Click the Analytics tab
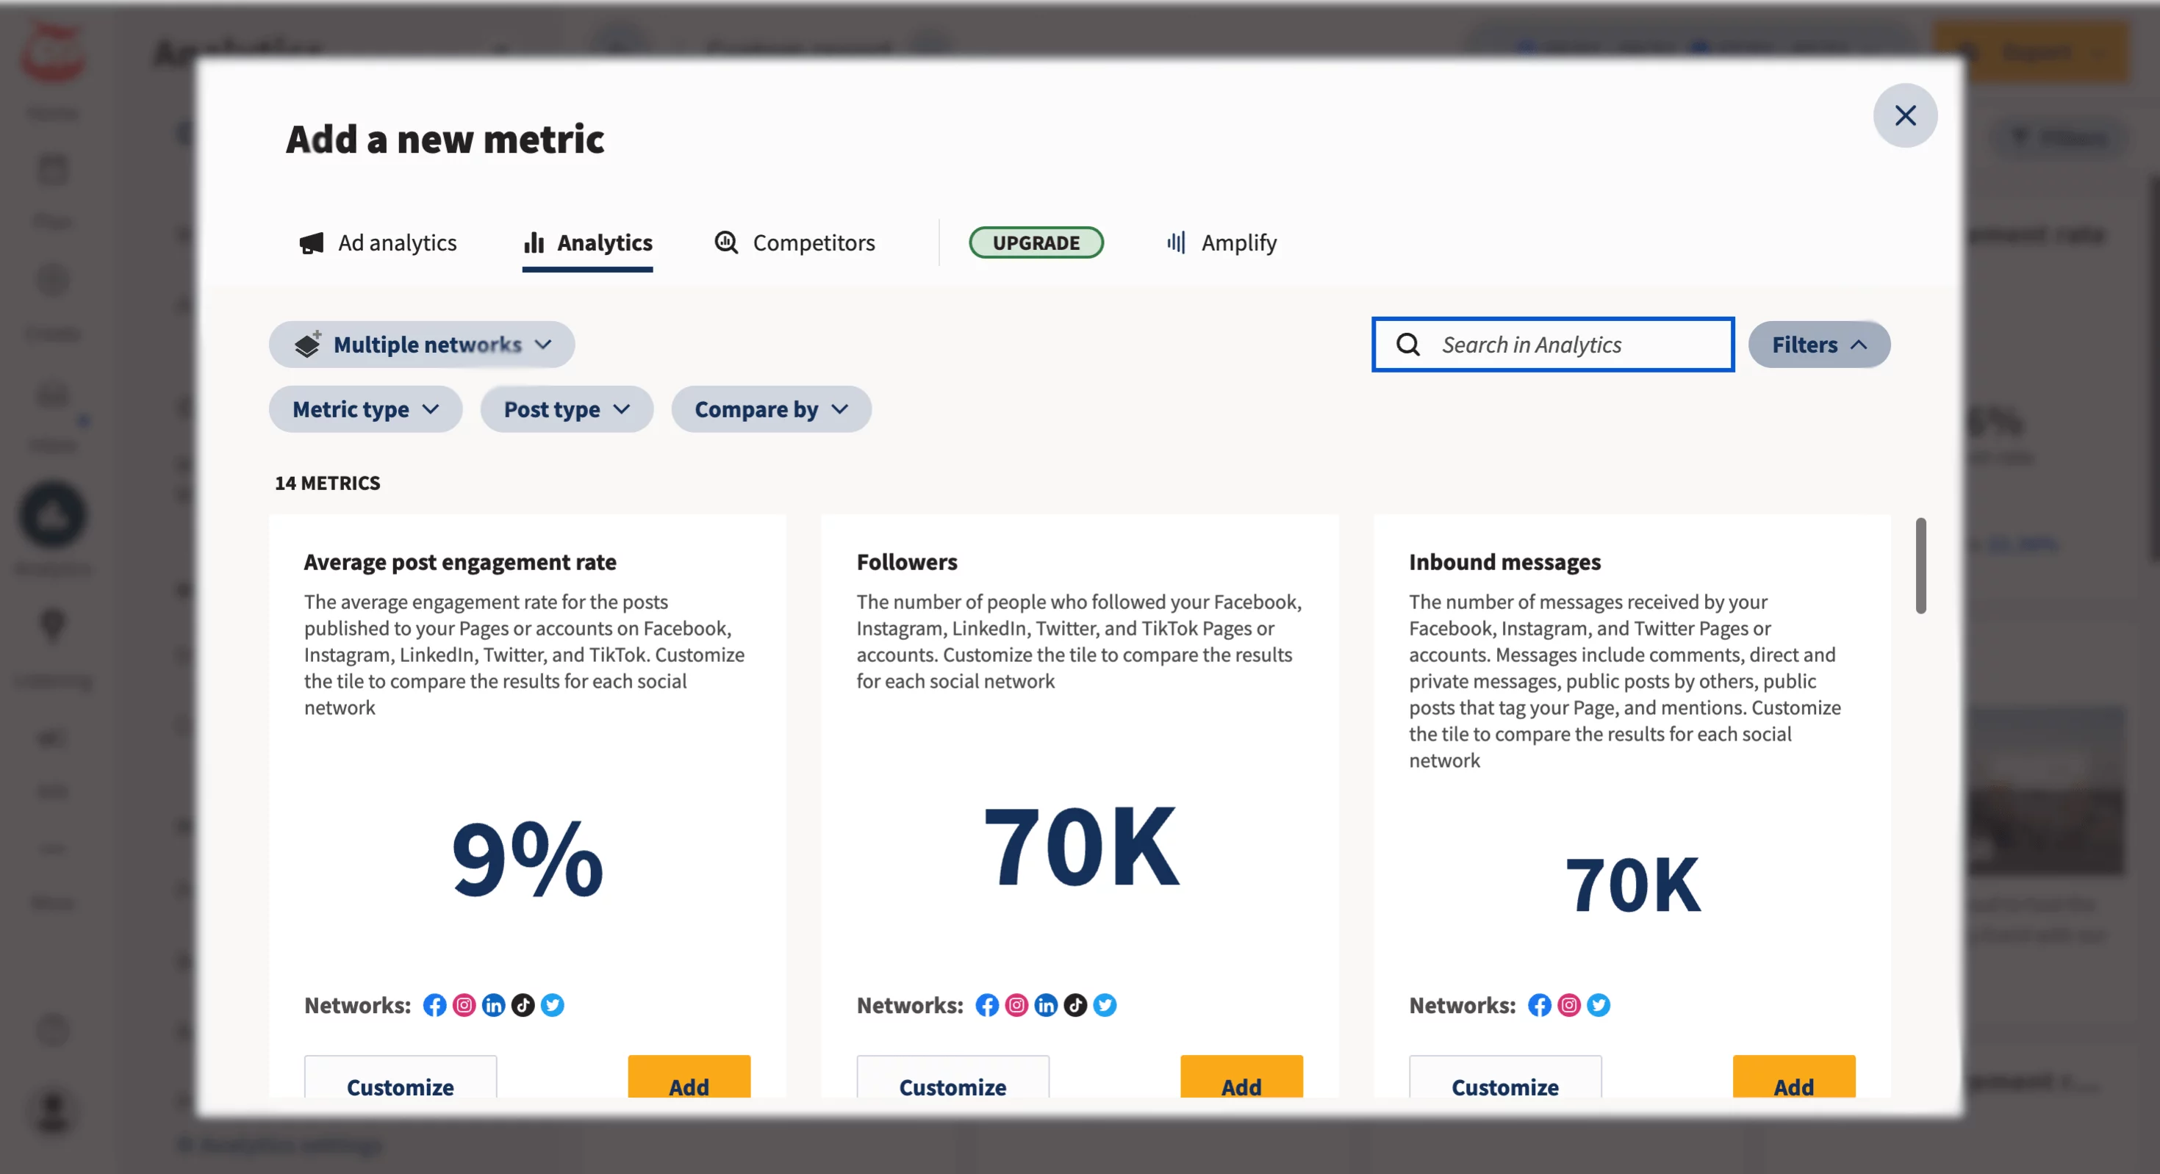This screenshot has height=1174, width=2160. pos(587,243)
